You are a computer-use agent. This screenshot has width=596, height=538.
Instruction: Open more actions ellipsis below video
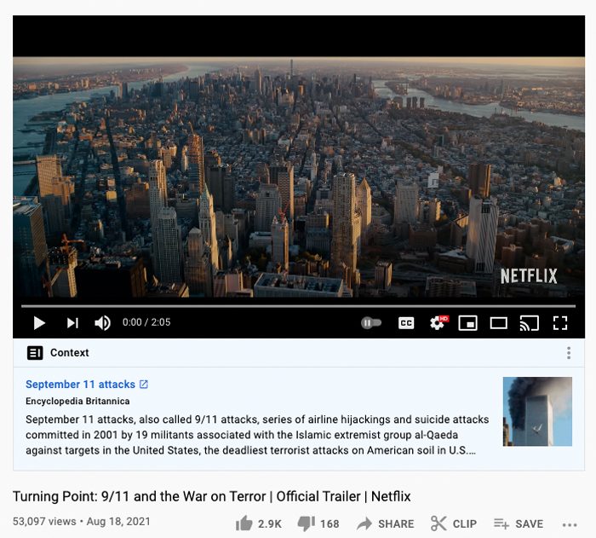pos(570,525)
